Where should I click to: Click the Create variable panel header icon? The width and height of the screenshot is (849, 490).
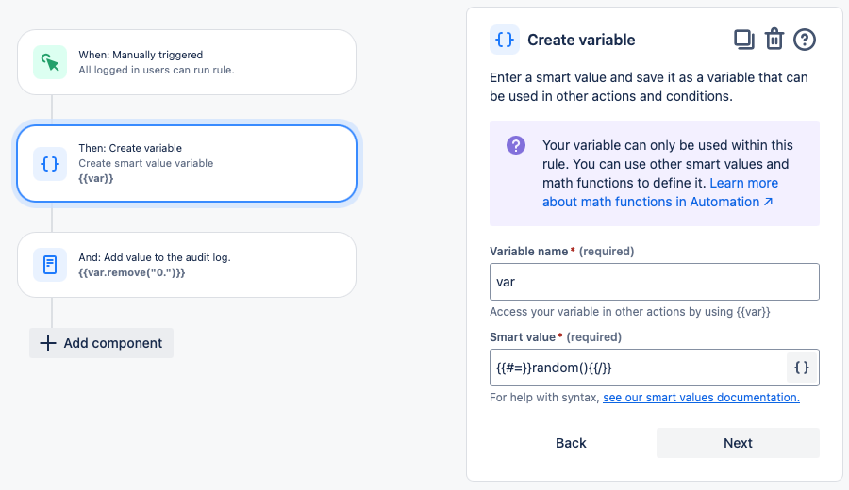tap(505, 40)
